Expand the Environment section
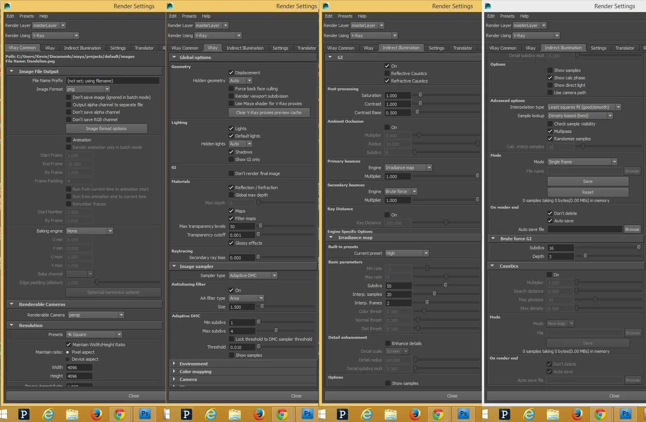The width and height of the screenshot is (646, 422). 174,364
